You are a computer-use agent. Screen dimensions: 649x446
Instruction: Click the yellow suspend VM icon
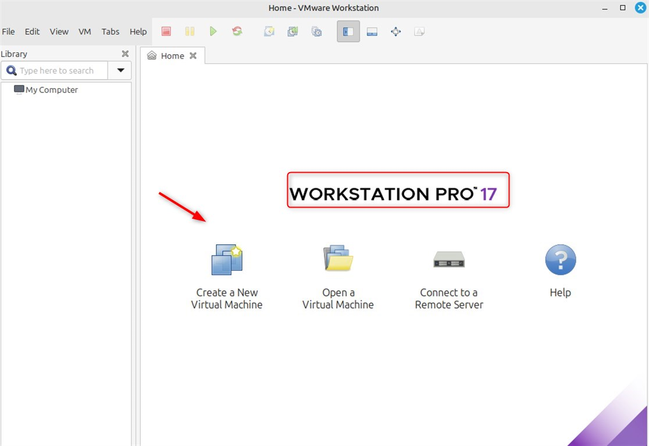190,31
